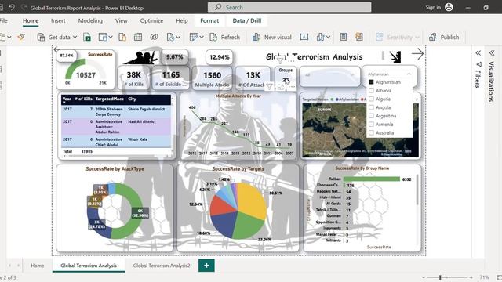
Task: Switch to the Data / Drill tab
Action: [x=247, y=21]
